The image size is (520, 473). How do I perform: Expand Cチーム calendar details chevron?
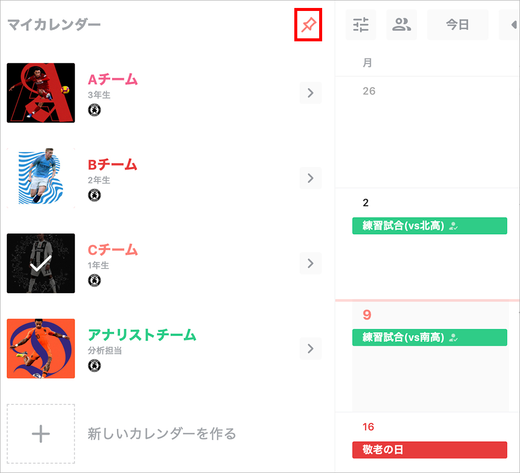pos(310,263)
